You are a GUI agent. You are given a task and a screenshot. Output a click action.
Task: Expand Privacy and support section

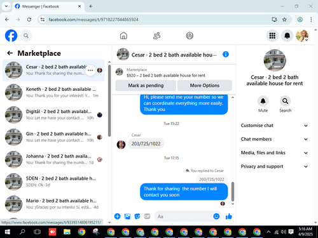pyautogui.click(x=274, y=166)
